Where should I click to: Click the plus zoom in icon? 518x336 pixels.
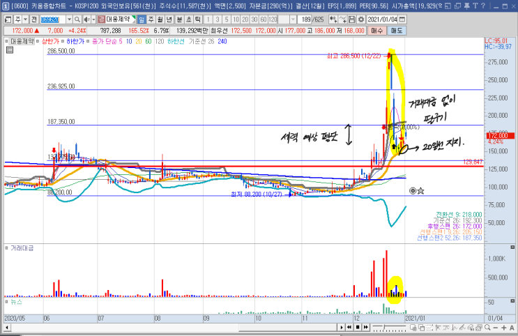pyautogui.click(x=504, y=328)
